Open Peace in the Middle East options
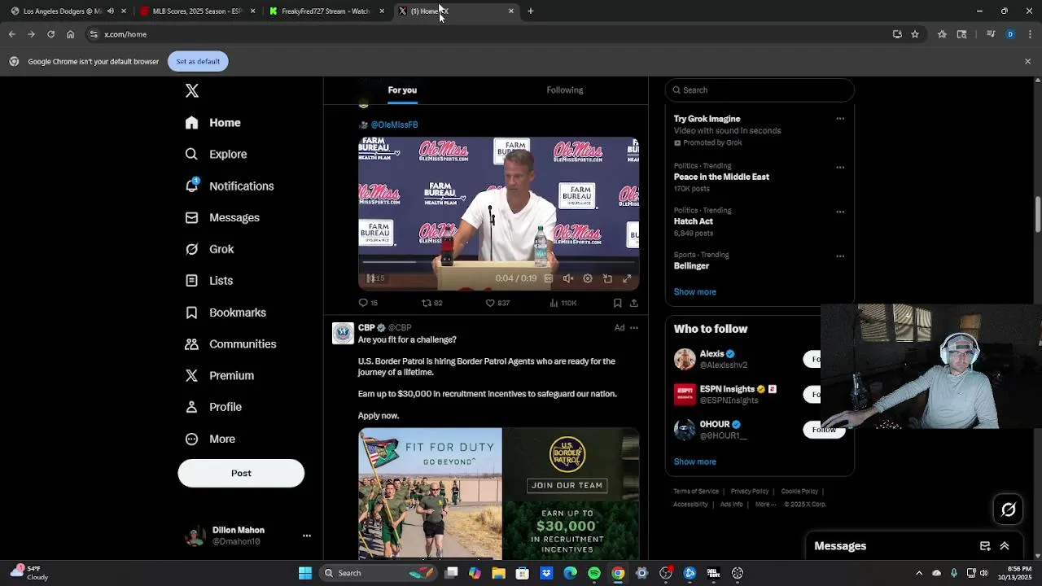Screen dimensions: 1042x586 [840, 168]
